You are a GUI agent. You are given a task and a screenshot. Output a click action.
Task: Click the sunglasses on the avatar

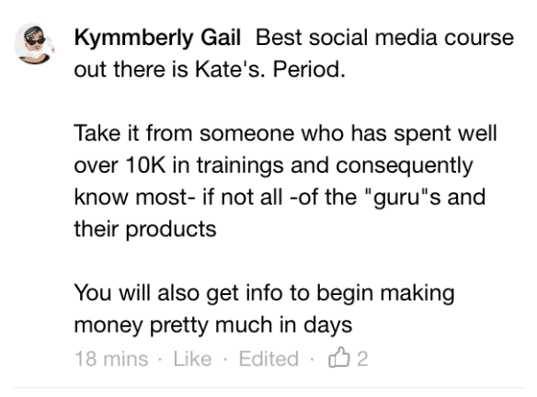point(35,40)
